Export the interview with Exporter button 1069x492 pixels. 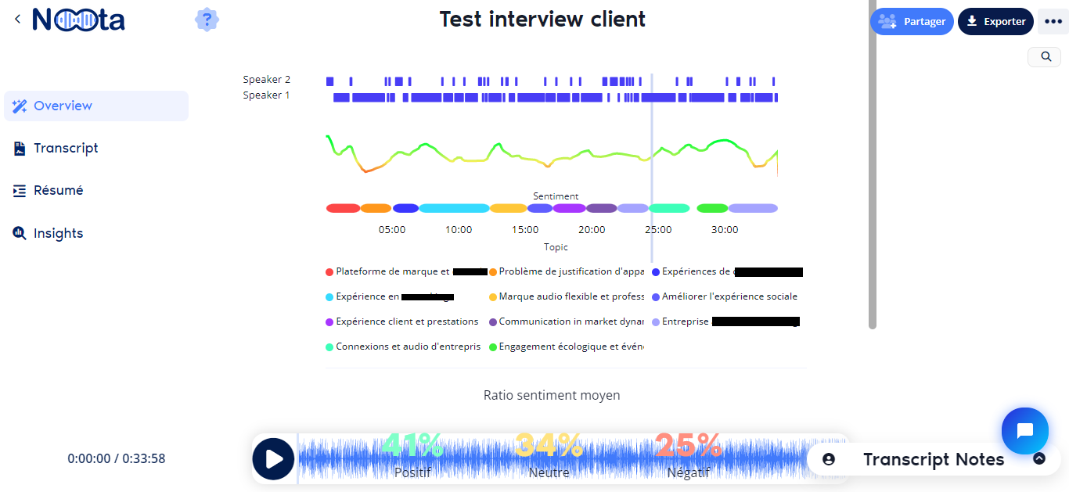point(995,21)
